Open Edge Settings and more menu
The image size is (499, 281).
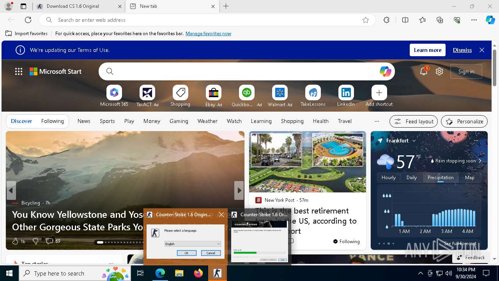[x=474, y=20]
